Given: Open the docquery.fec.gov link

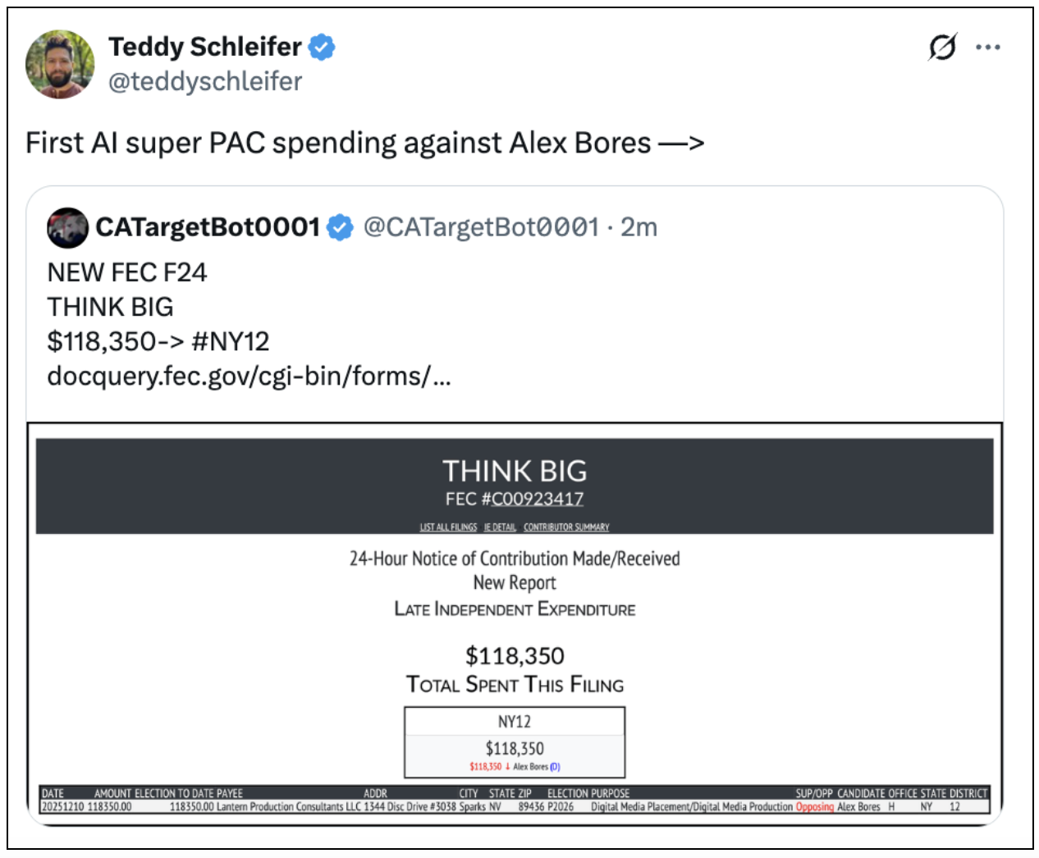Looking at the screenshot, I should (x=249, y=376).
